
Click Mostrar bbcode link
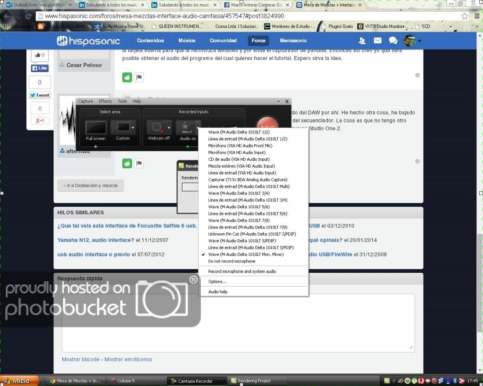[81, 359]
